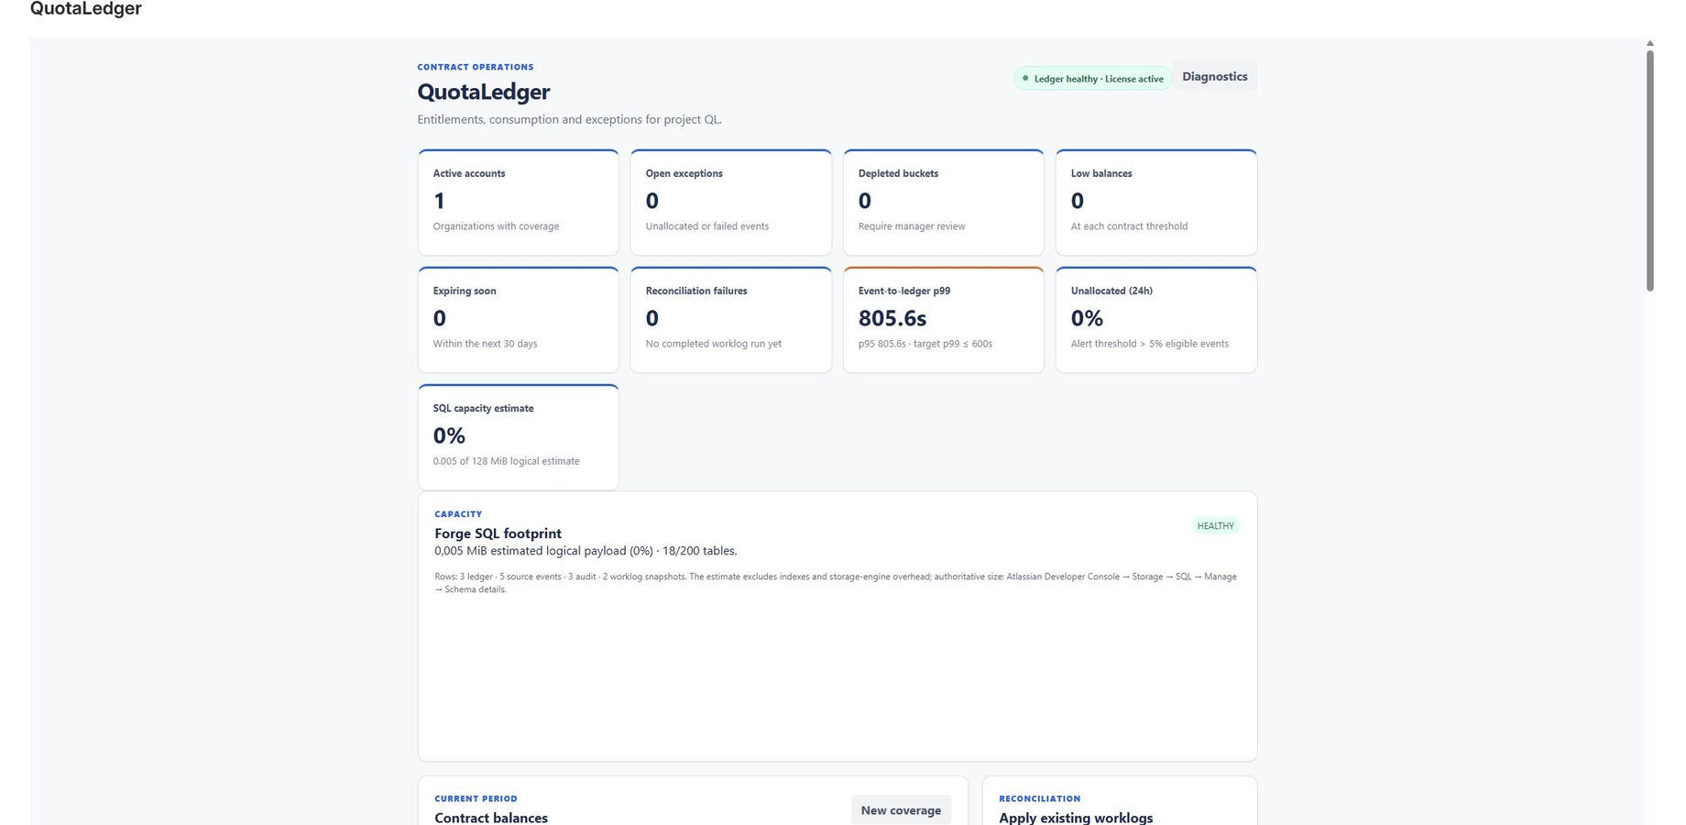Screen dimensions: 1686x825
Task: Click the scrollbar up arrow
Action: click(x=1649, y=43)
